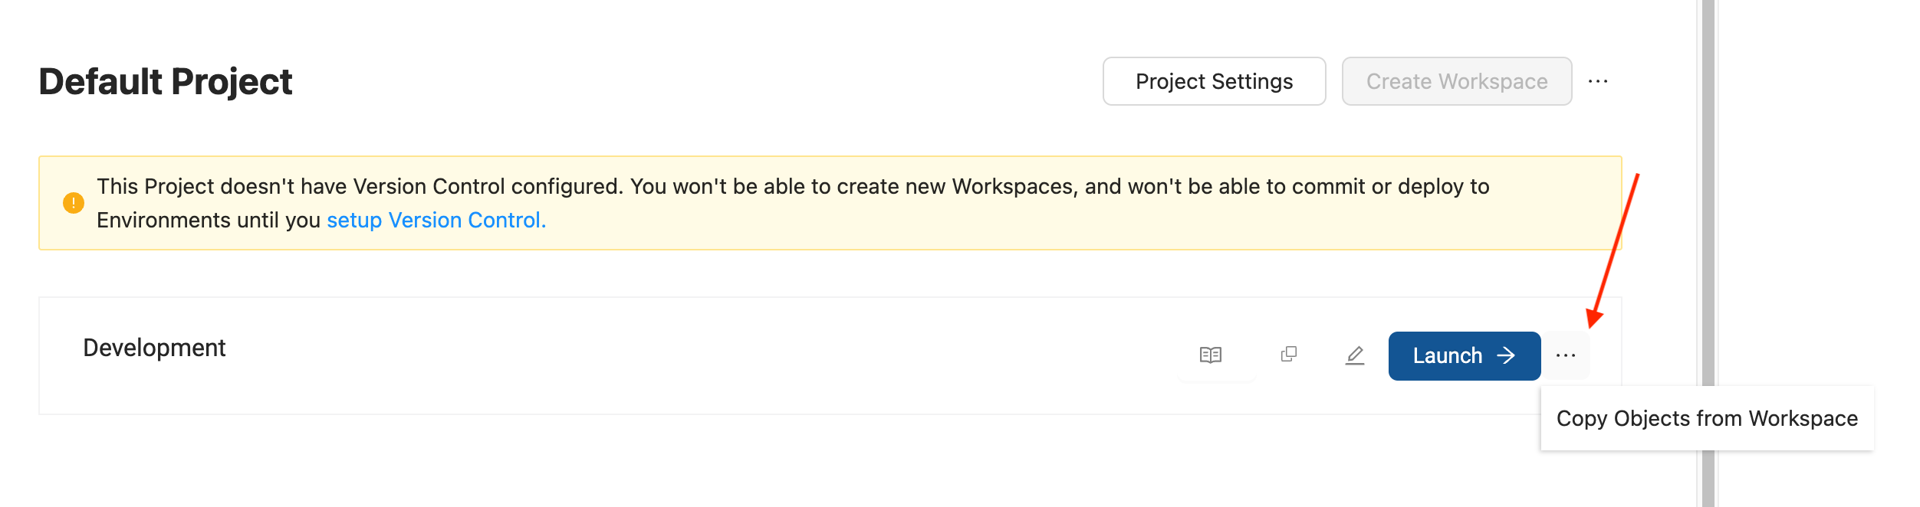The height and width of the screenshot is (507, 1920).
Task: Open project-level ellipsis menu beside Create Workspace
Action: 1598,81
